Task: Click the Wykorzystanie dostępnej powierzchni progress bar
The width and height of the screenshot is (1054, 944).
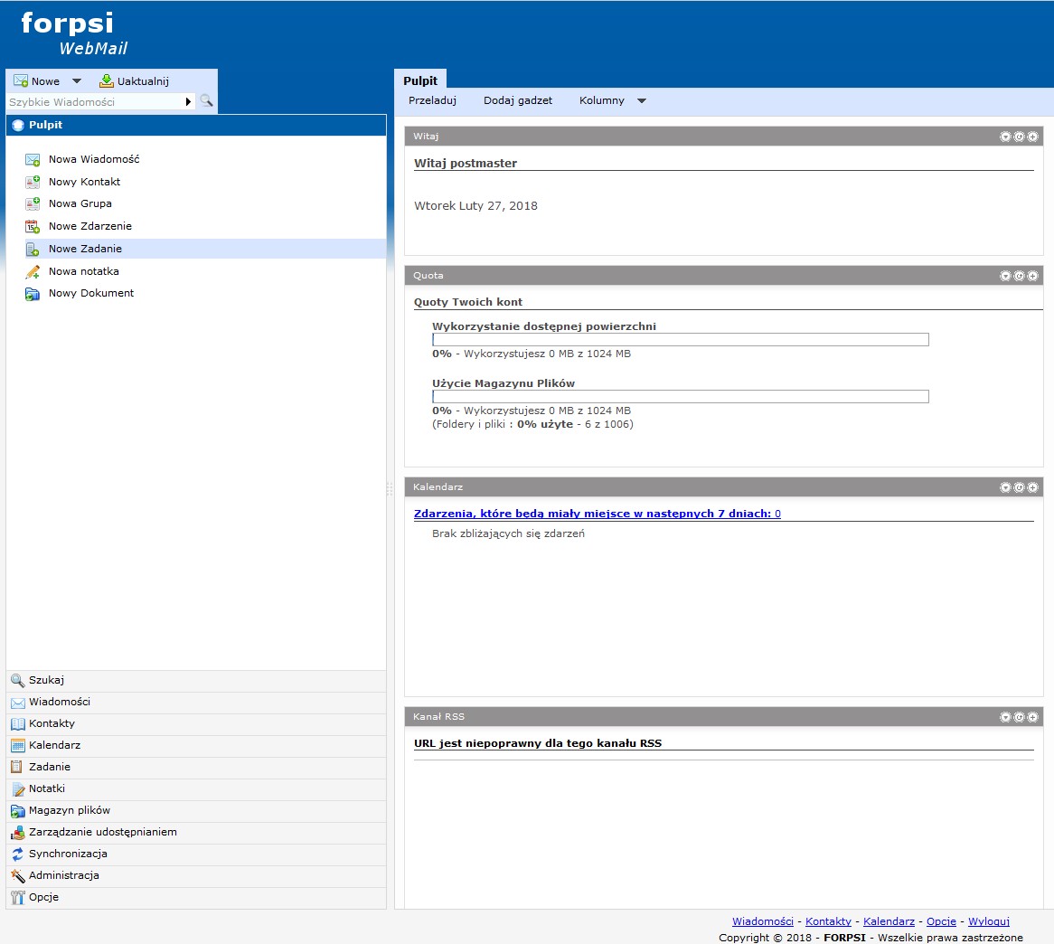Action: click(x=680, y=340)
